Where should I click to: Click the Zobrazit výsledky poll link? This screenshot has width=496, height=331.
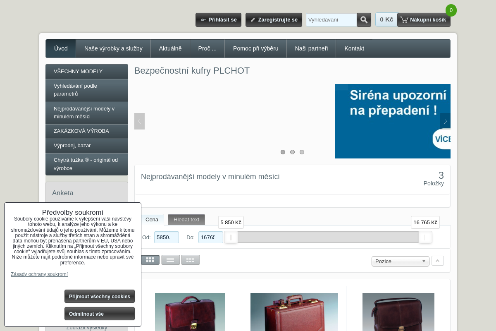pos(87,328)
